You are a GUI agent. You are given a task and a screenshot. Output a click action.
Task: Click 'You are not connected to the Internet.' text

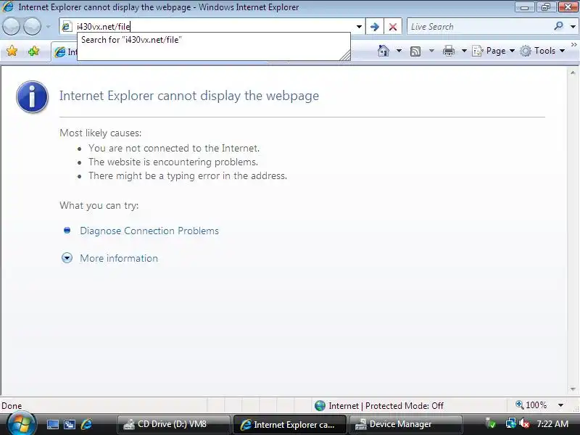point(174,148)
